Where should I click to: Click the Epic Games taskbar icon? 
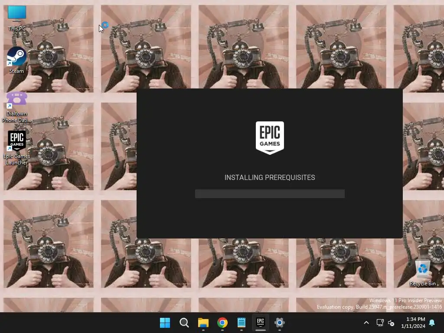(261, 323)
